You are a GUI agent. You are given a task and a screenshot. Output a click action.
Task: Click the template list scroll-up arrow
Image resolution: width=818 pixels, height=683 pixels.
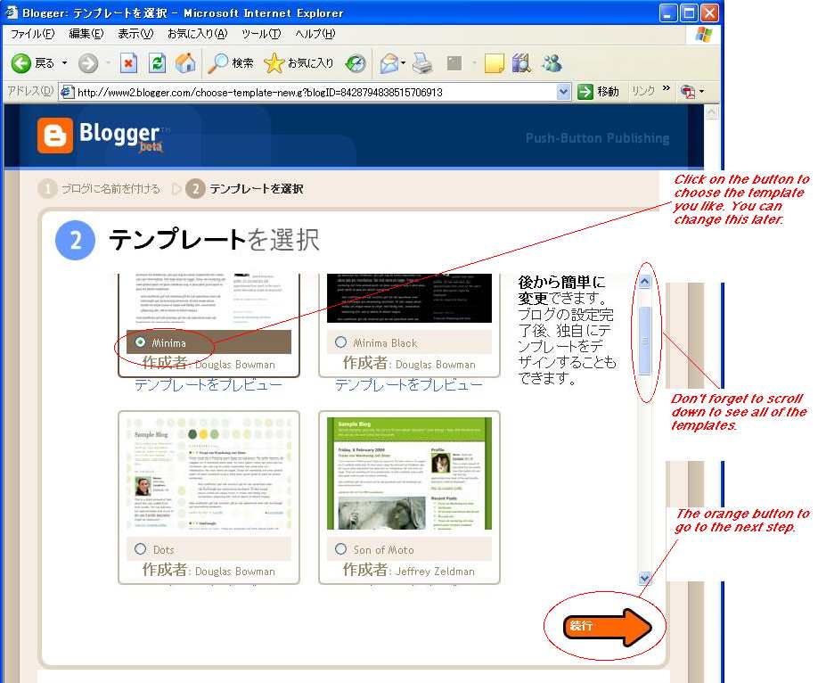coord(645,282)
